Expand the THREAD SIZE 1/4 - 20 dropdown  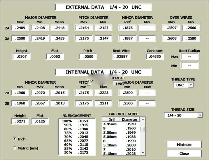200,115
